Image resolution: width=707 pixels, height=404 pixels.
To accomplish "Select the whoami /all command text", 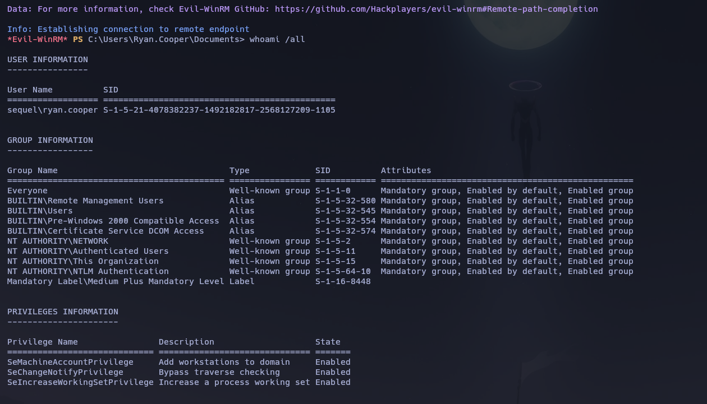I will (x=278, y=39).
